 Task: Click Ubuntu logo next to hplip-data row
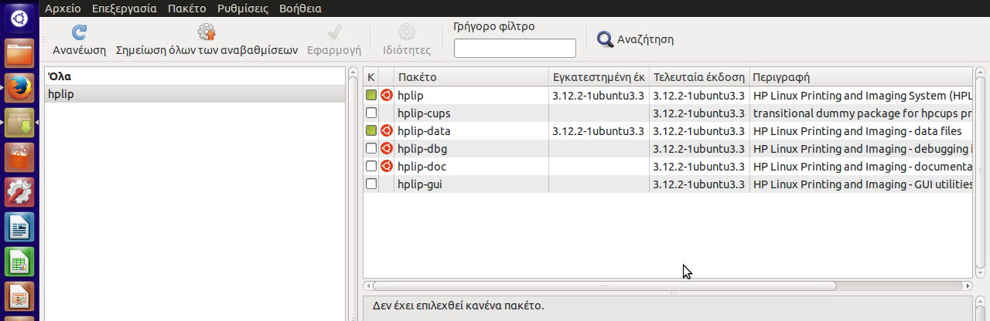387,131
